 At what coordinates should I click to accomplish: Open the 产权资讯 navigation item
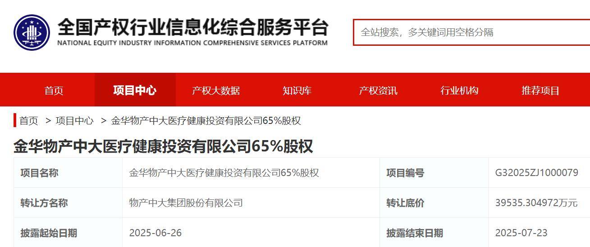tap(378, 90)
